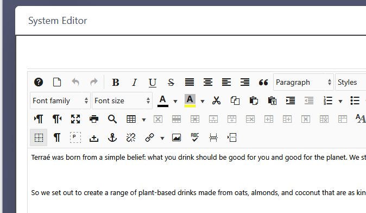Toggle Justify alignment

pos(190,82)
